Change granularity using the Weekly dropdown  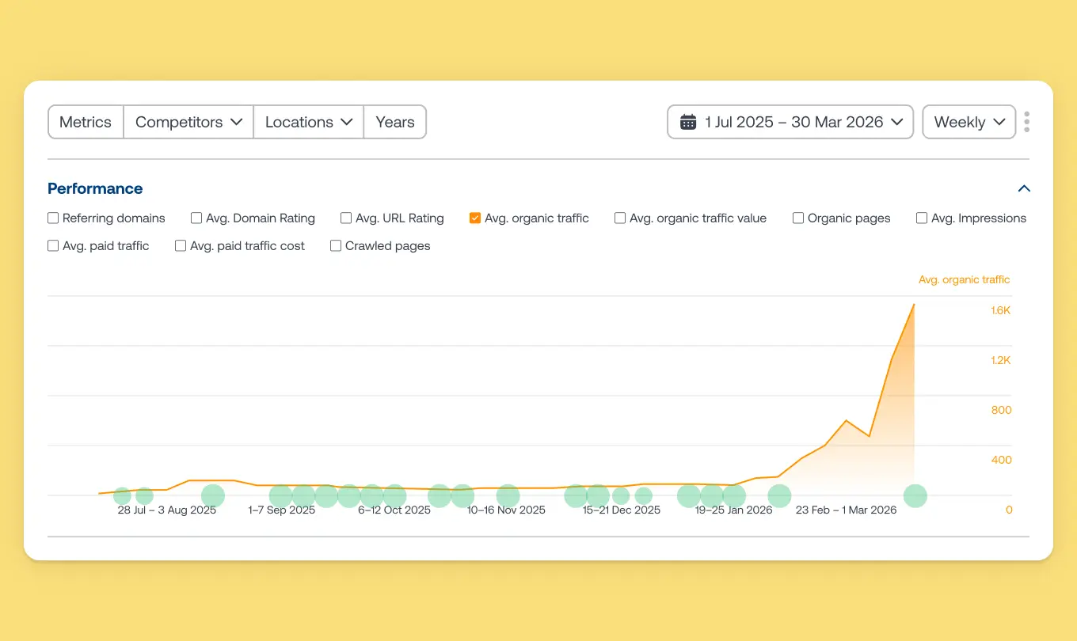pyautogui.click(x=968, y=122)
